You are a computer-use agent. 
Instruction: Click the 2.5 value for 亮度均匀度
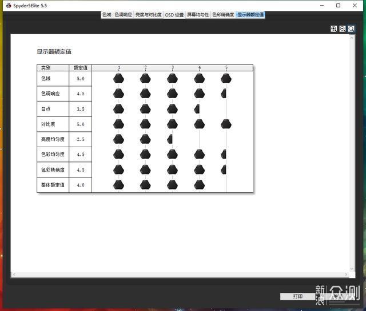(81, 139)
